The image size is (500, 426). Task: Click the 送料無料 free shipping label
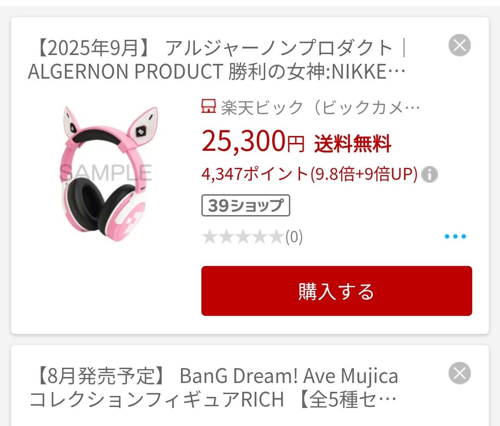(x=353, y=144)
